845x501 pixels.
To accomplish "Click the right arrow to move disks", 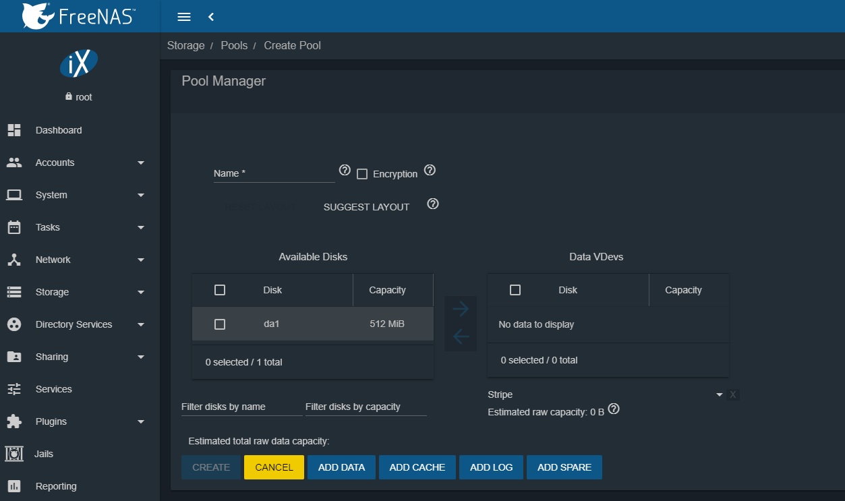I will point(461,309).
